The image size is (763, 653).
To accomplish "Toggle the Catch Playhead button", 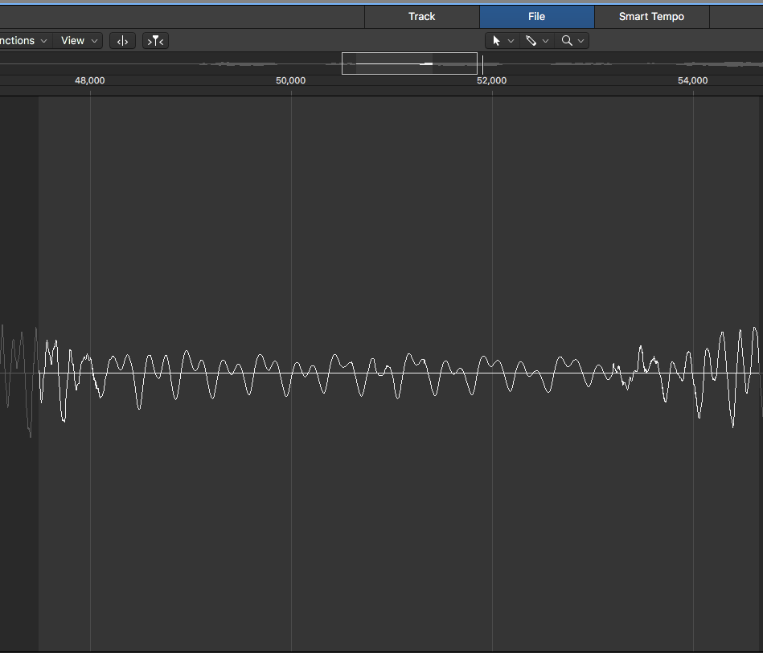I will pyautogui.click(x=123, y=41).
